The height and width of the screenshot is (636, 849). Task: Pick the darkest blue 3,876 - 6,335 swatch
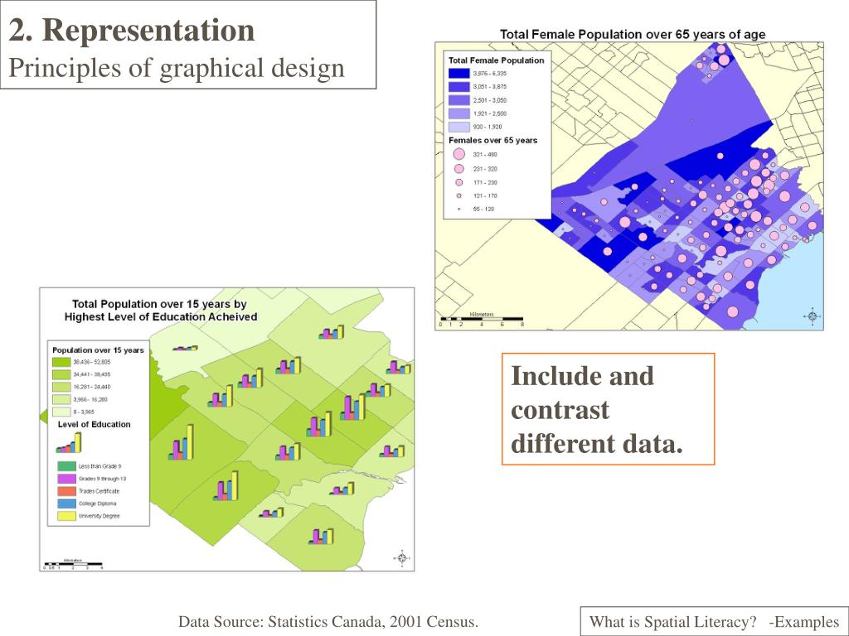coord(458,74)
